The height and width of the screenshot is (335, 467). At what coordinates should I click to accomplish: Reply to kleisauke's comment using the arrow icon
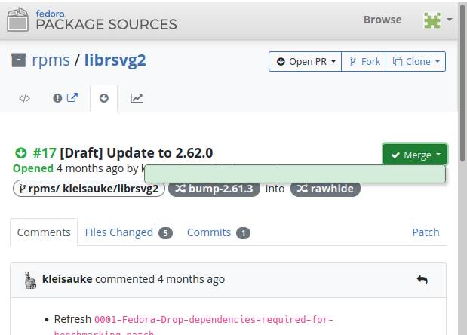tap(422, 280)
